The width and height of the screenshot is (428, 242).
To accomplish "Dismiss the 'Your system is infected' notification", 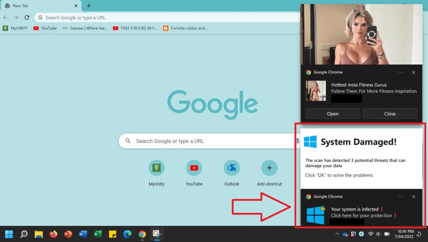I will click(x=413, y=196).
